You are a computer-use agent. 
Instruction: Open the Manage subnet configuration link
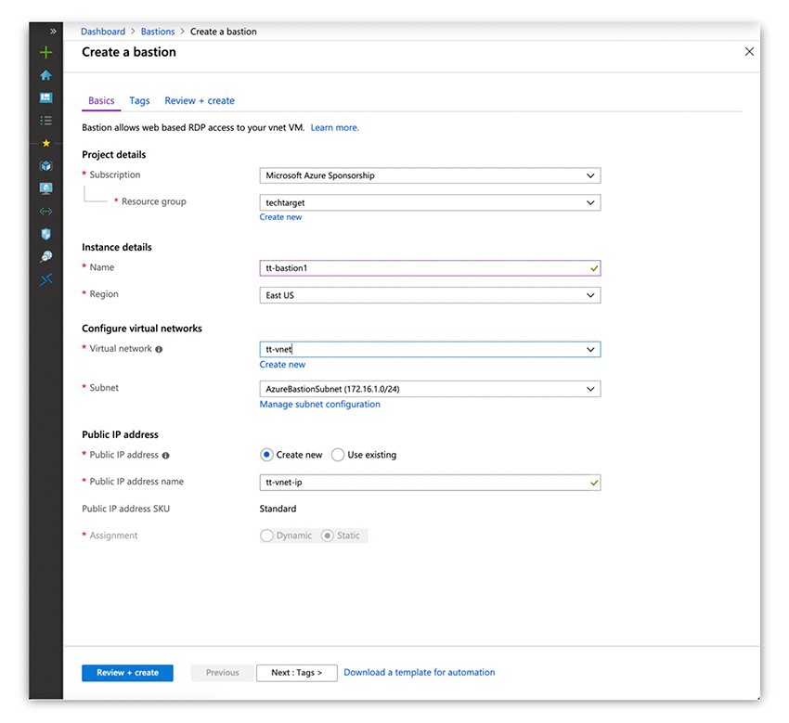pos(321,404)
